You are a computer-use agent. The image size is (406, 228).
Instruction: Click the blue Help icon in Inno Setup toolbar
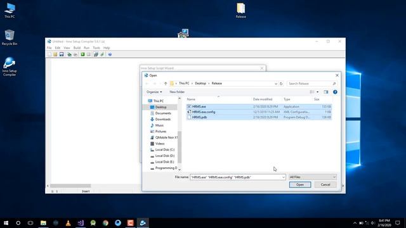tap(110, 54)
